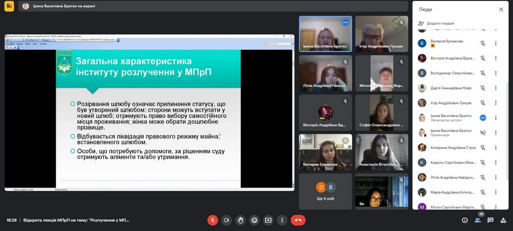The image size is (513, 231).
Task: Click mute icon next to Ігор Андрійович Грицяк
Action: tap(482, 103)
